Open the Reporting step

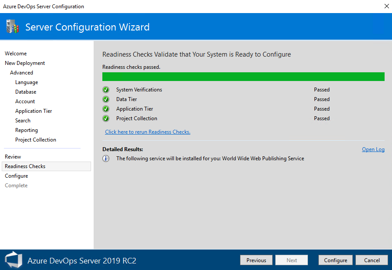pyautogui.click(x=26, y=130)
